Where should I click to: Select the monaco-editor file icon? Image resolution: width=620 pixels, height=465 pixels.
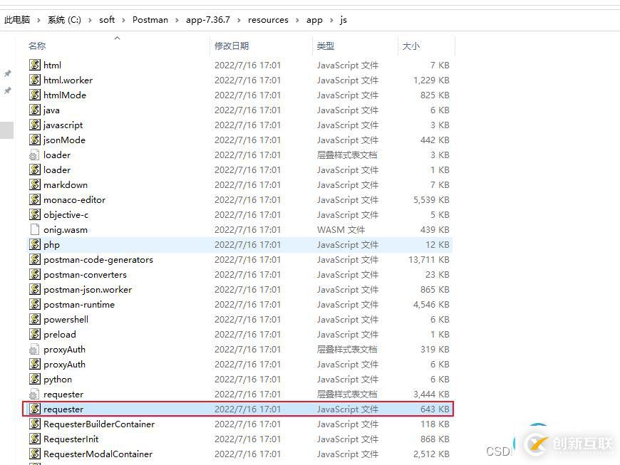(35, 199)
